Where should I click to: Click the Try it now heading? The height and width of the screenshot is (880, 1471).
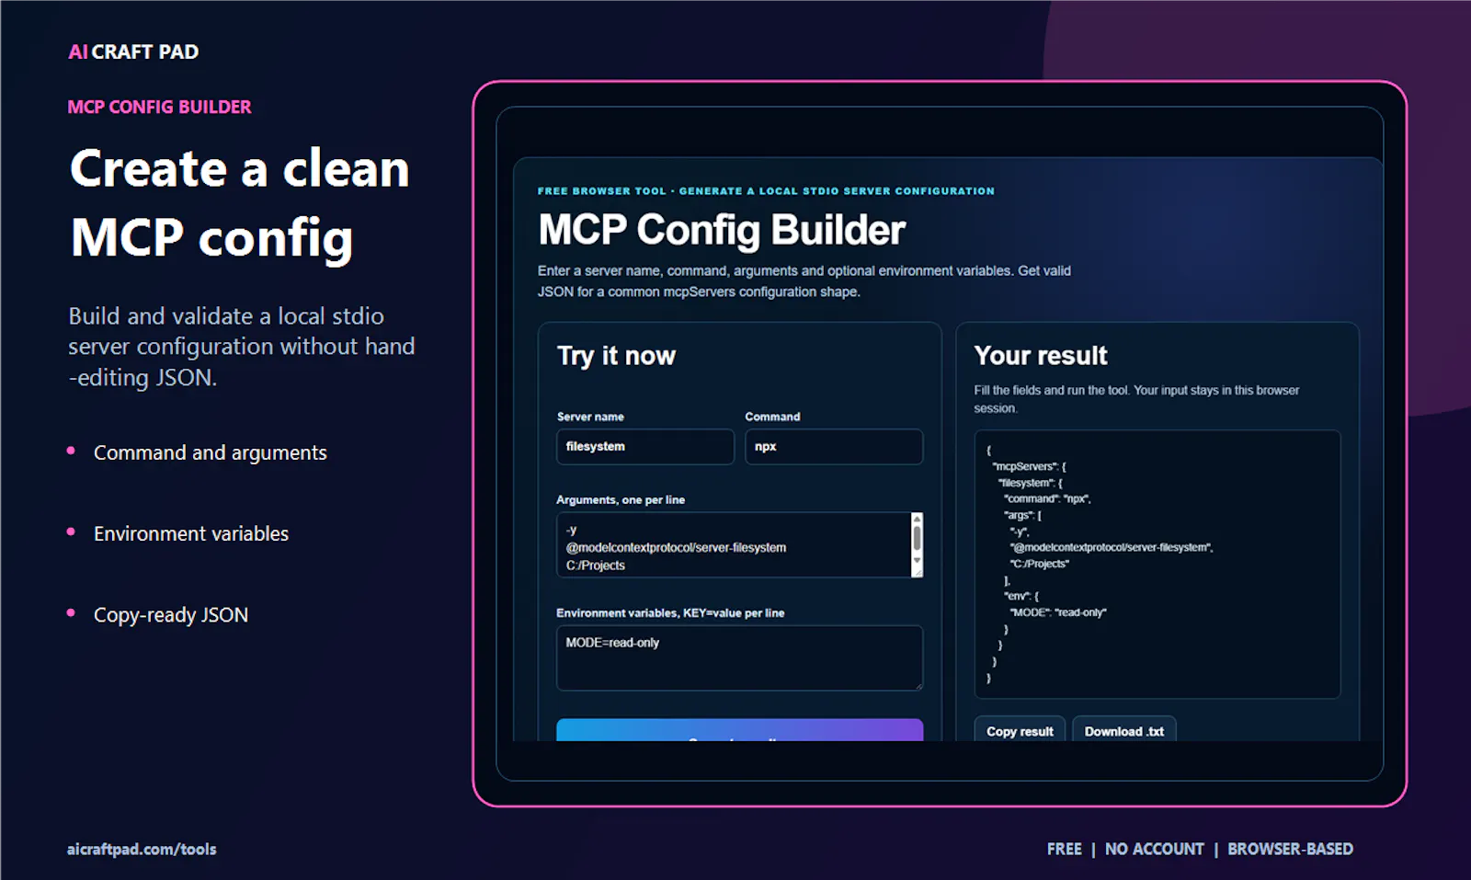616,356
